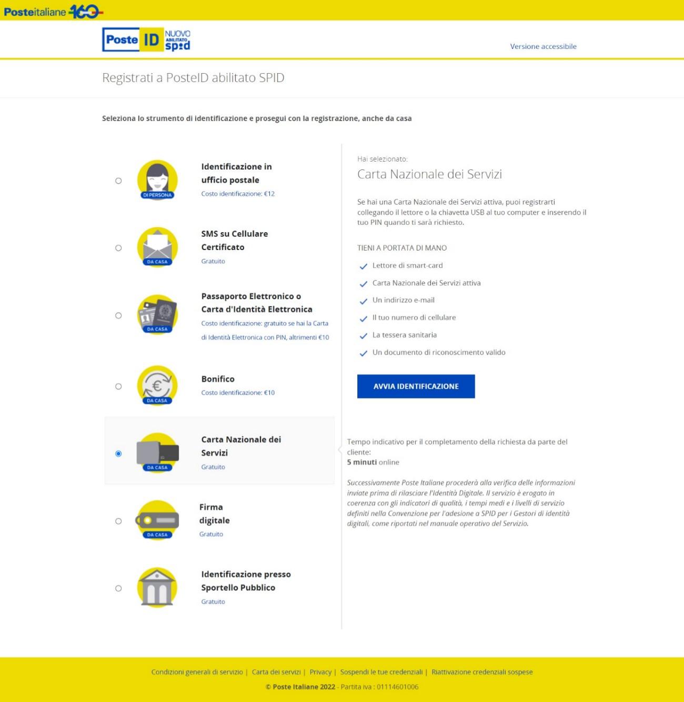Open the Versione accessibile link

[x=544, y=46]
